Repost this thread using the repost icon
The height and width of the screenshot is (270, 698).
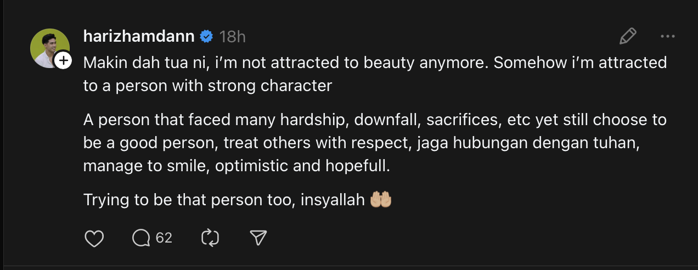pos(210,238)
